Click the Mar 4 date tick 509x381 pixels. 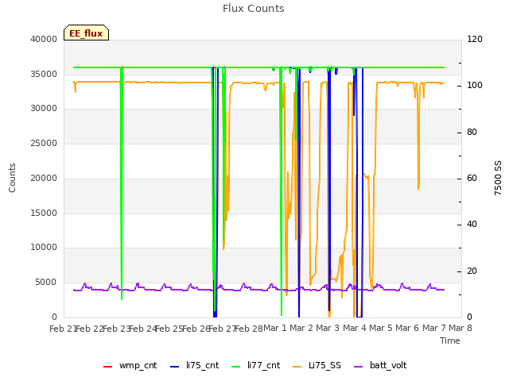(355, 328)
